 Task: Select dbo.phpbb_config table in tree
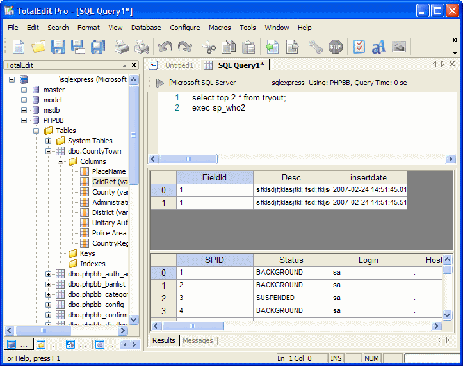coord(95,305)
